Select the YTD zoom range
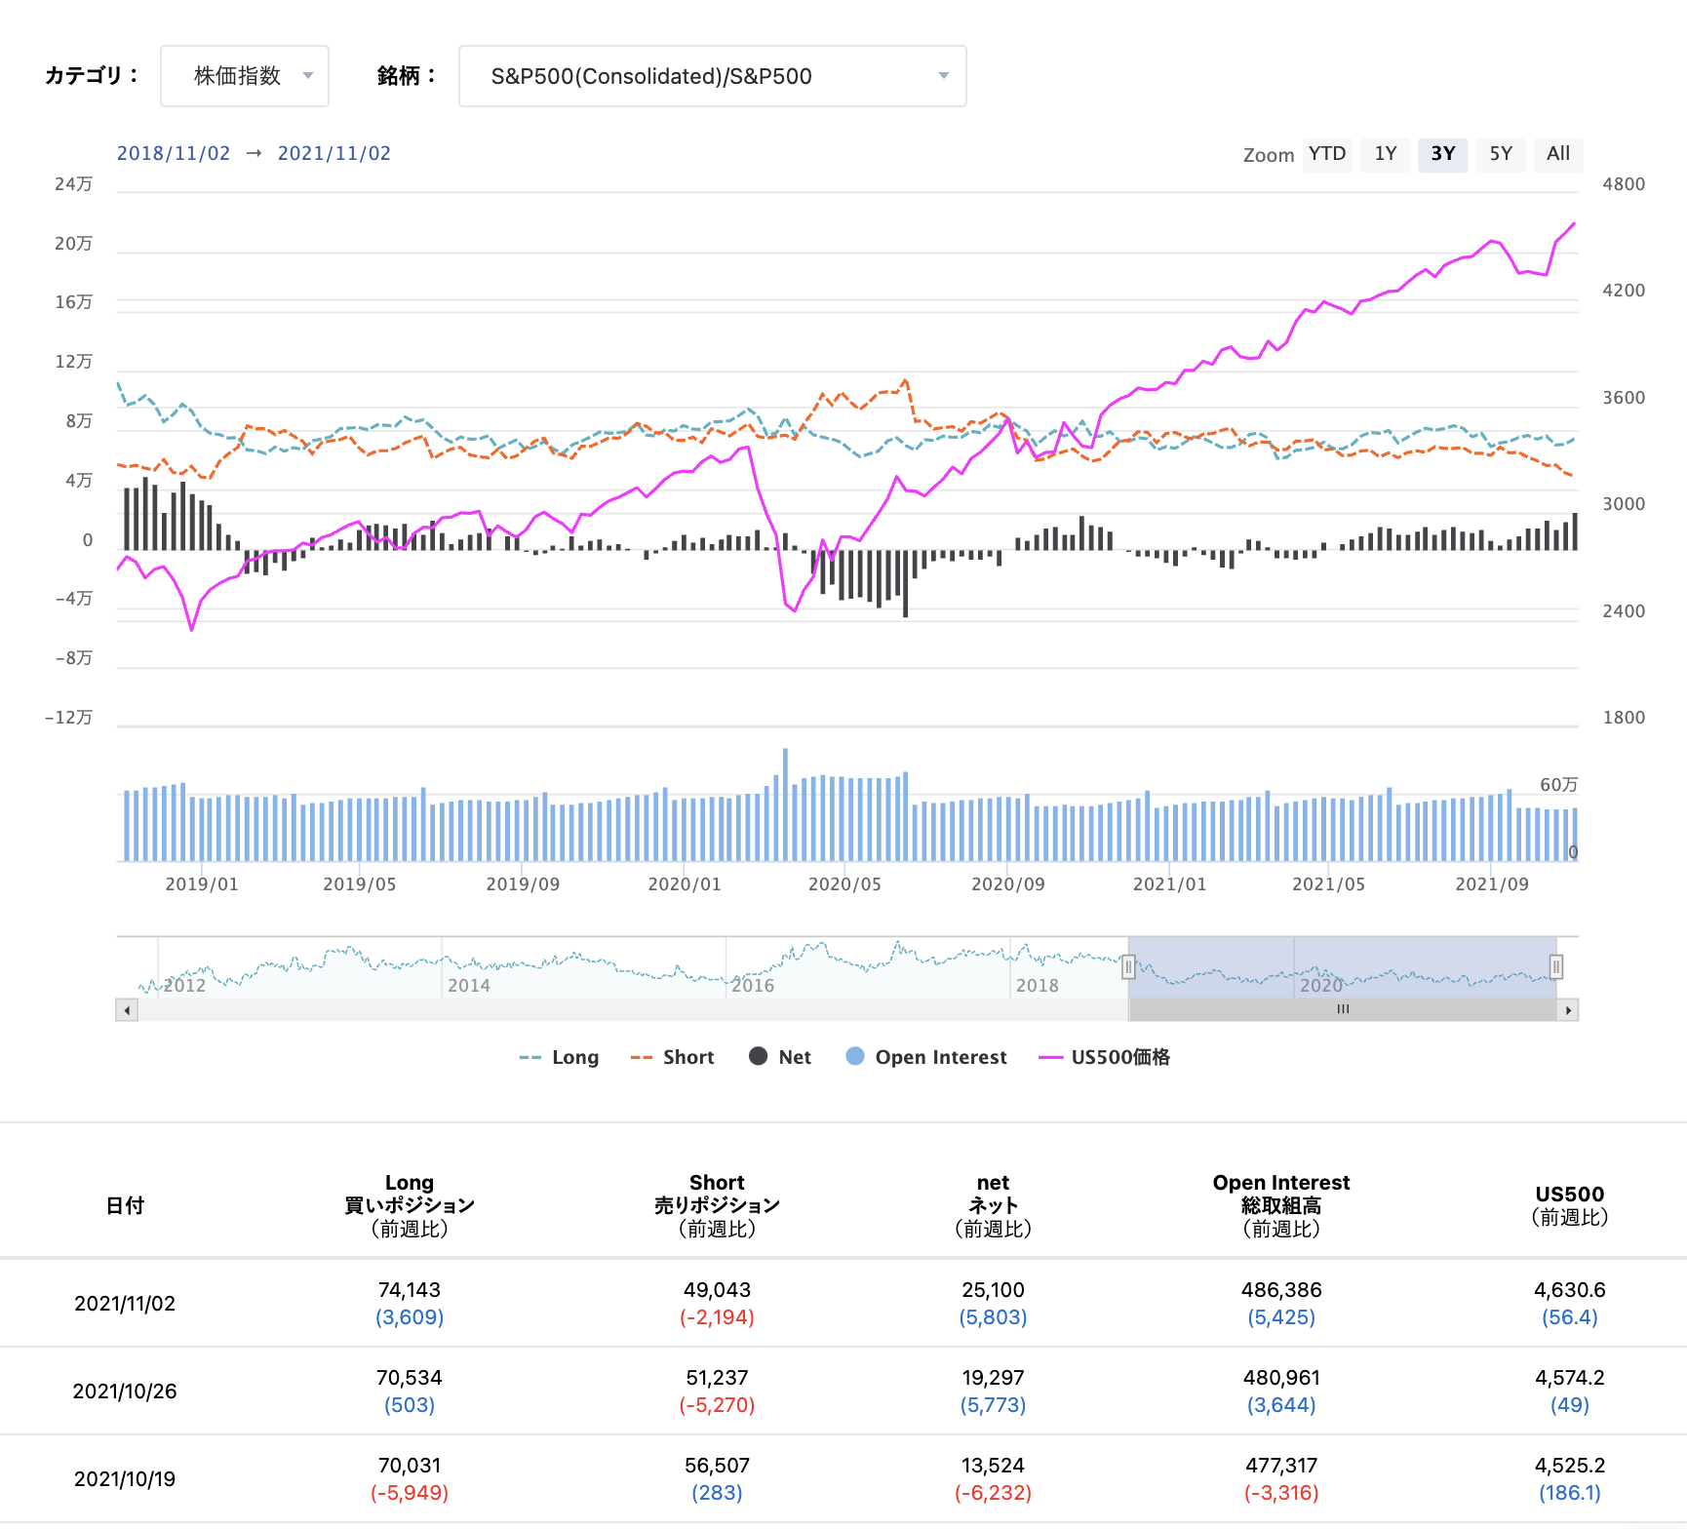This screenshot has width=1687, height=1529. click(x=1326, y=154)
